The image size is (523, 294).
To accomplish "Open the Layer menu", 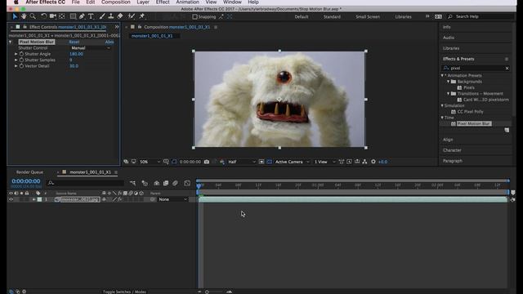I will (x=143, y=2).
